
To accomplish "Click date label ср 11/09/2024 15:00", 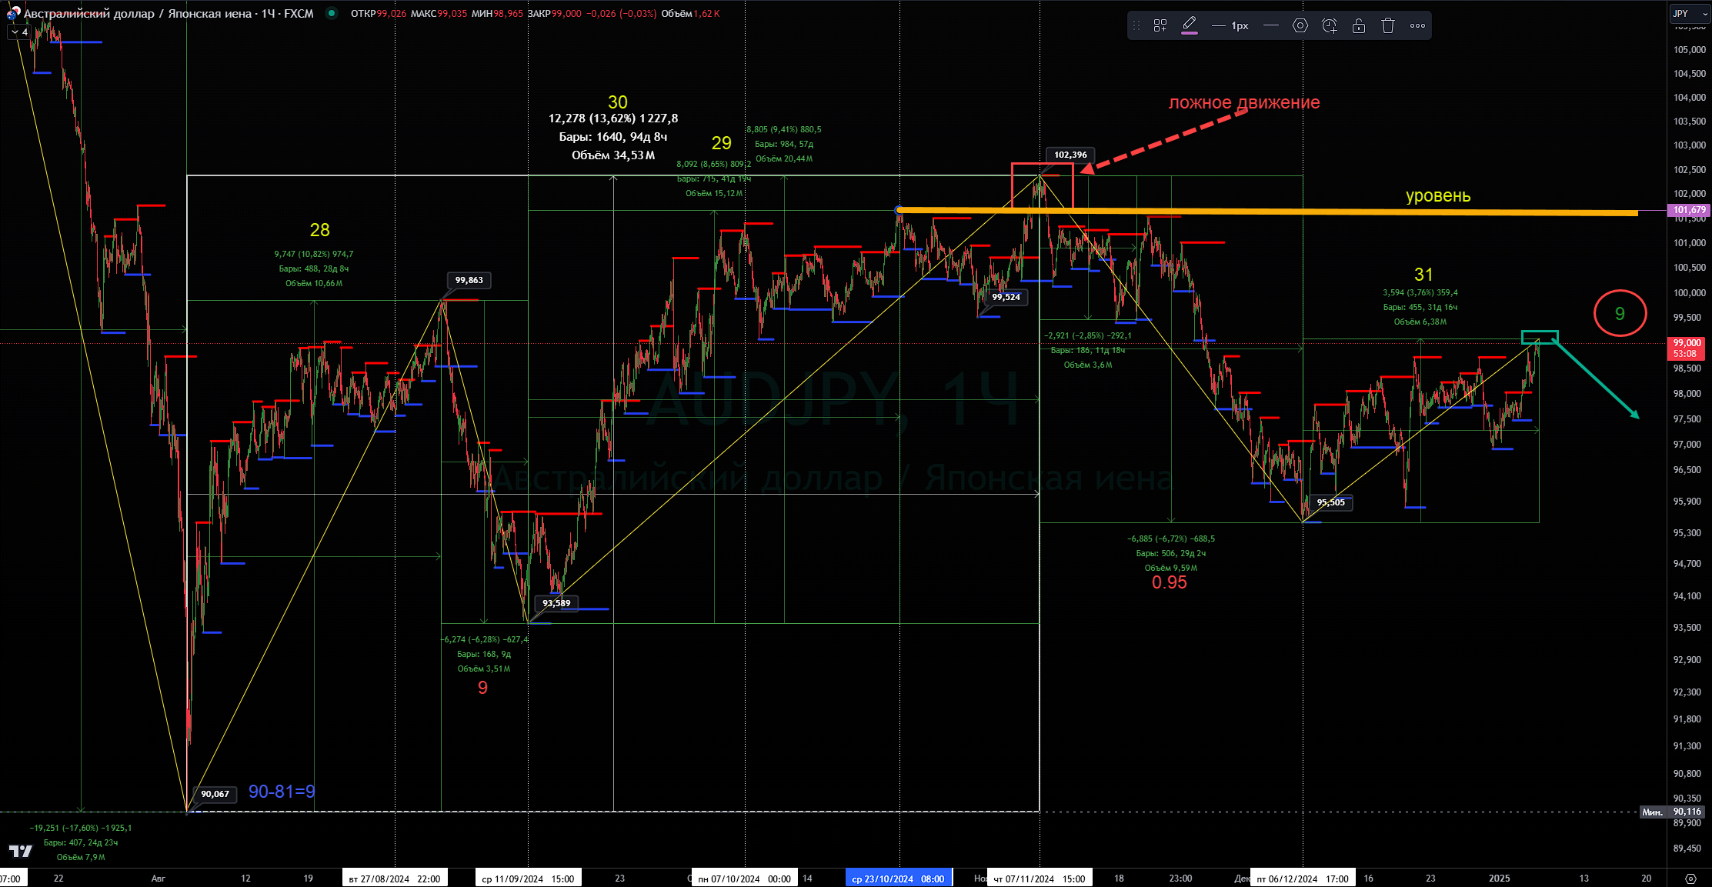I will pos(528,879).
